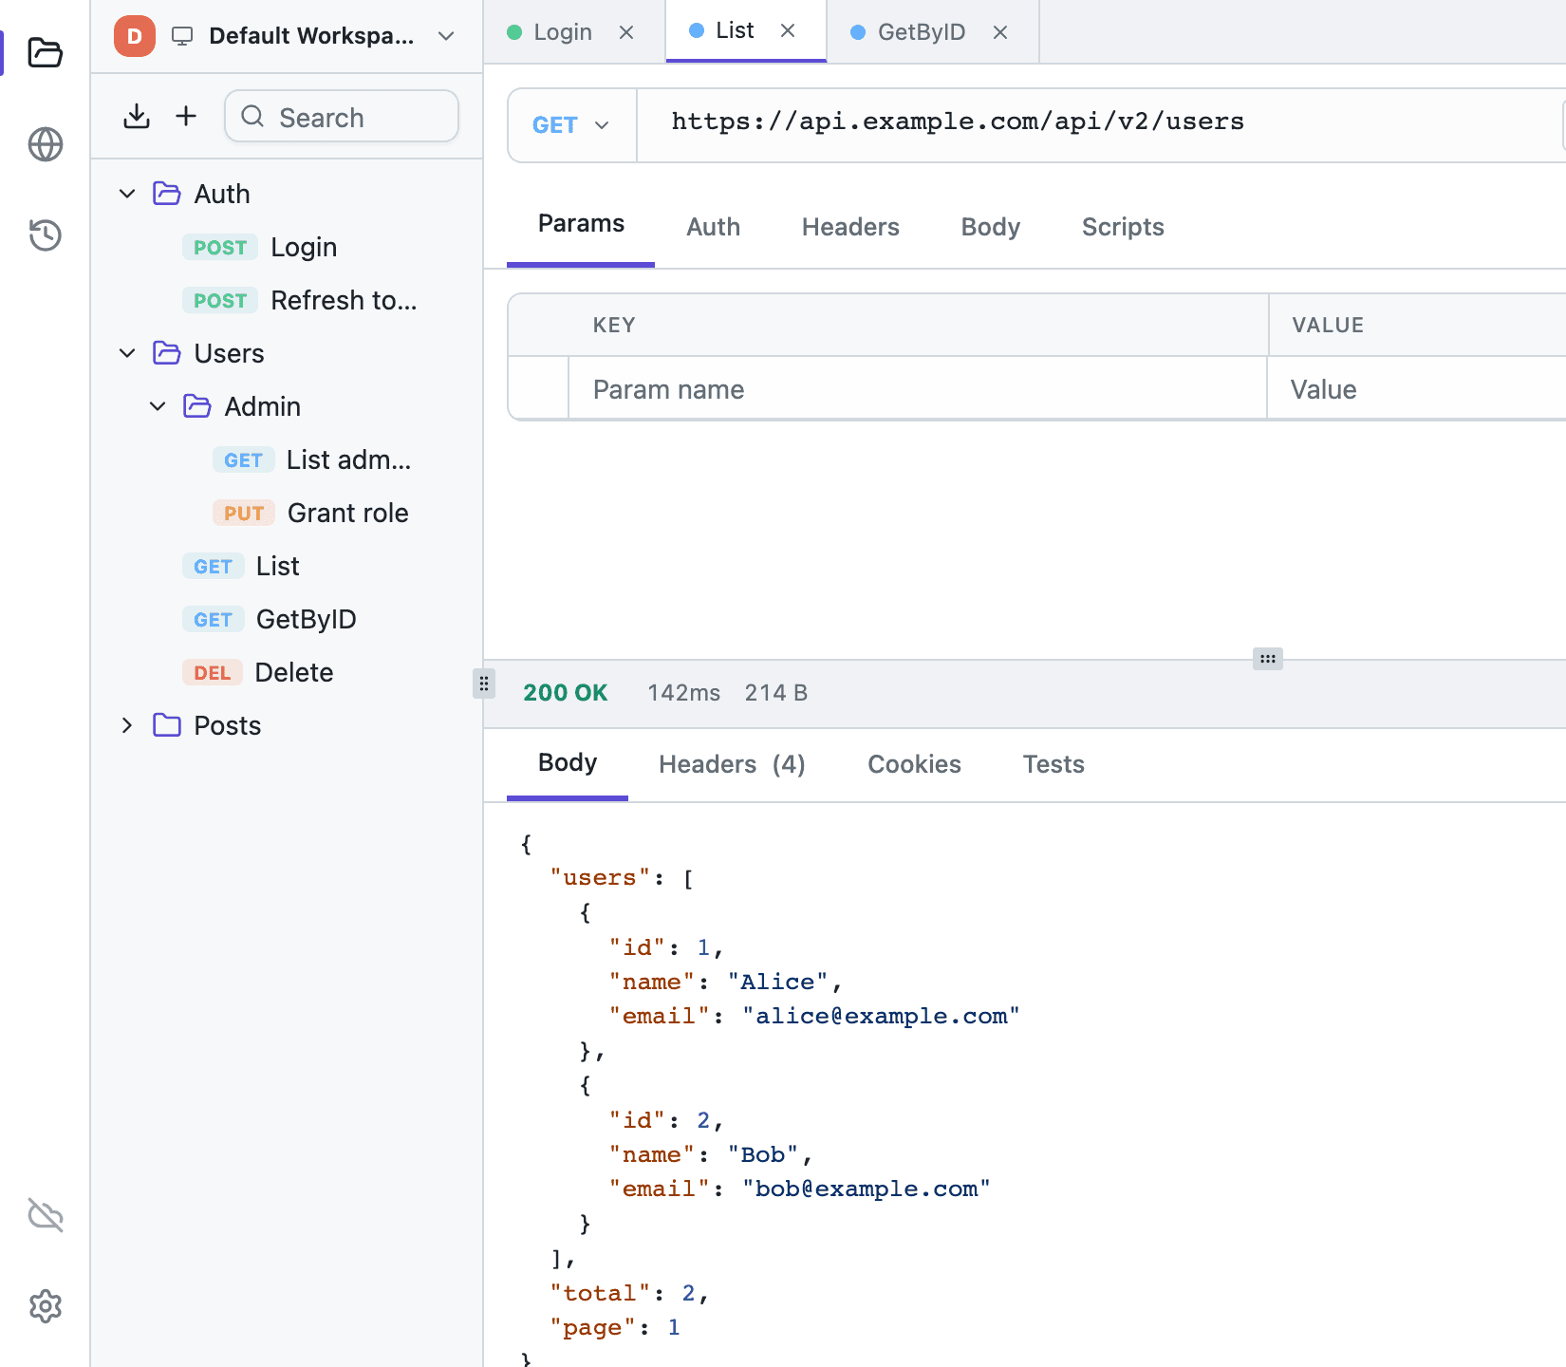Collapse the Auth folder chevron
This screenshot has height=1367, width=1566.
pyautogui.click(x=127, y=194)
